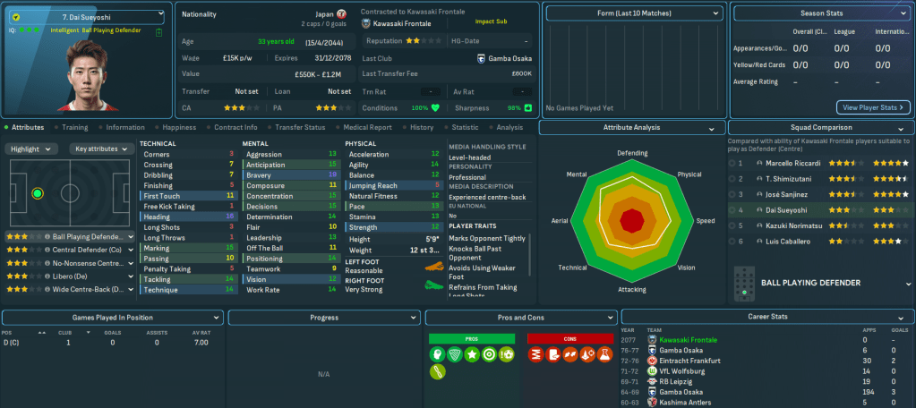Click the green position marker on the pitch
916x408 pixels.
[x=37, y=192]
